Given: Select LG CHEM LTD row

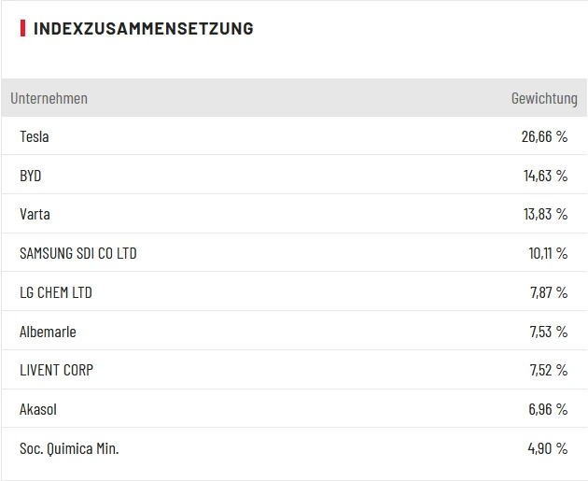Looking at the screenshot, I should click(56, 292).
